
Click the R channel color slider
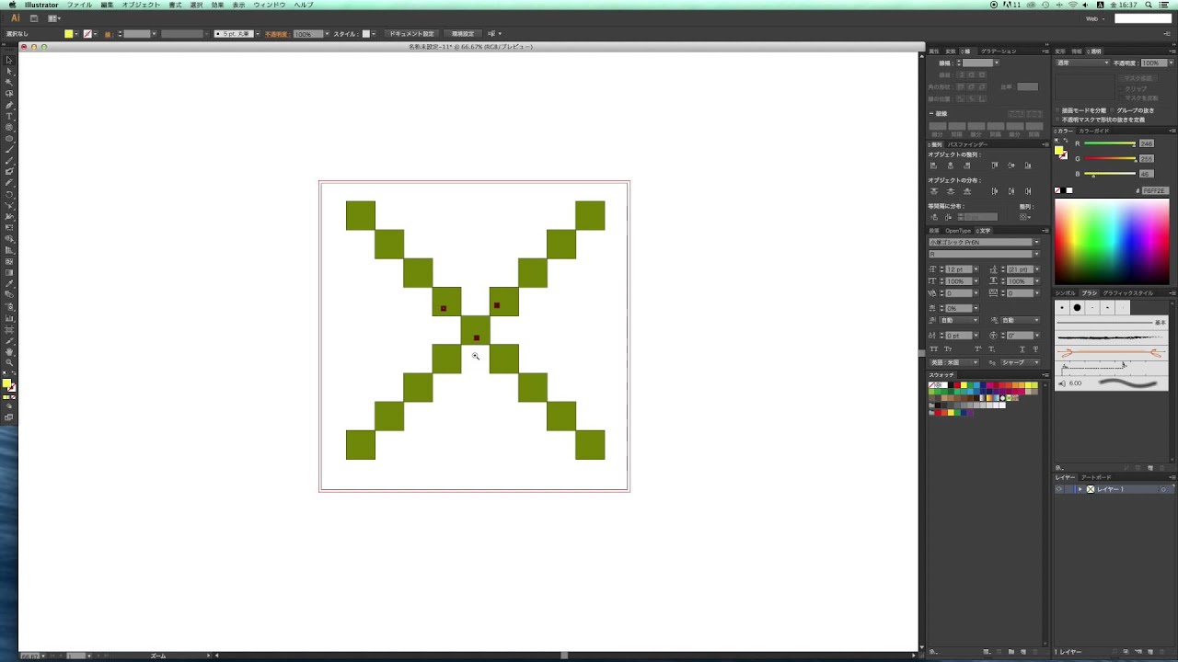(1110, 144)
